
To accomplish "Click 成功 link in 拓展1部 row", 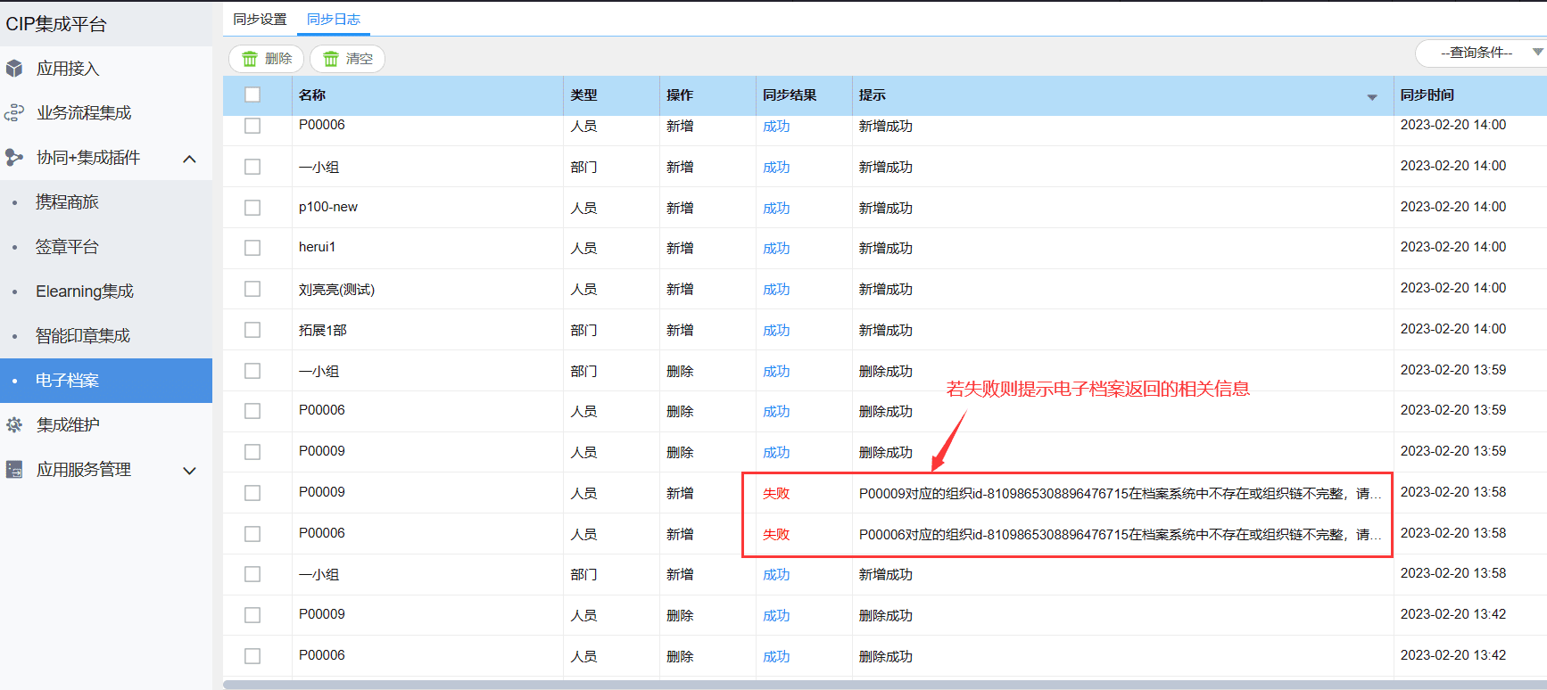I will (x=776, y=330).
